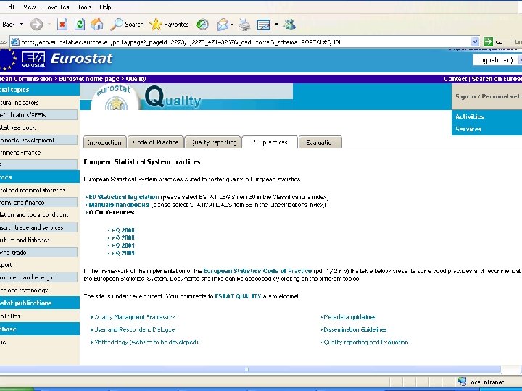This screenshot has height=391, width=522.
Task: Expand the address bar URL dropdown
Action: (x=475, y=42)
